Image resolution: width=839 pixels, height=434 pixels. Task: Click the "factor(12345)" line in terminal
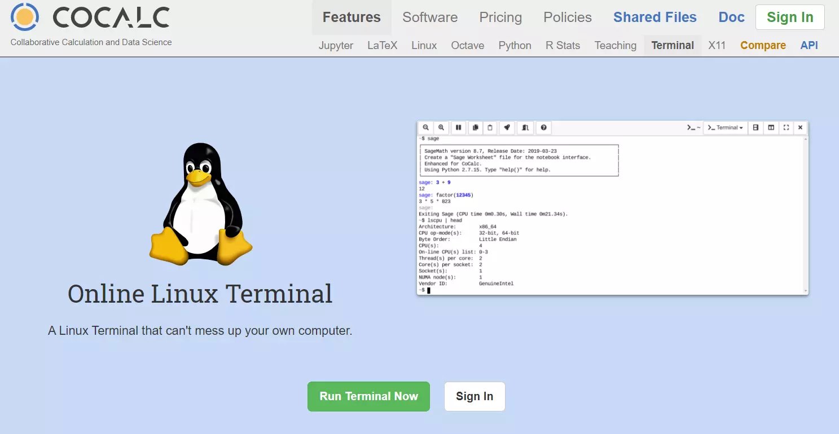coord(446,195)
